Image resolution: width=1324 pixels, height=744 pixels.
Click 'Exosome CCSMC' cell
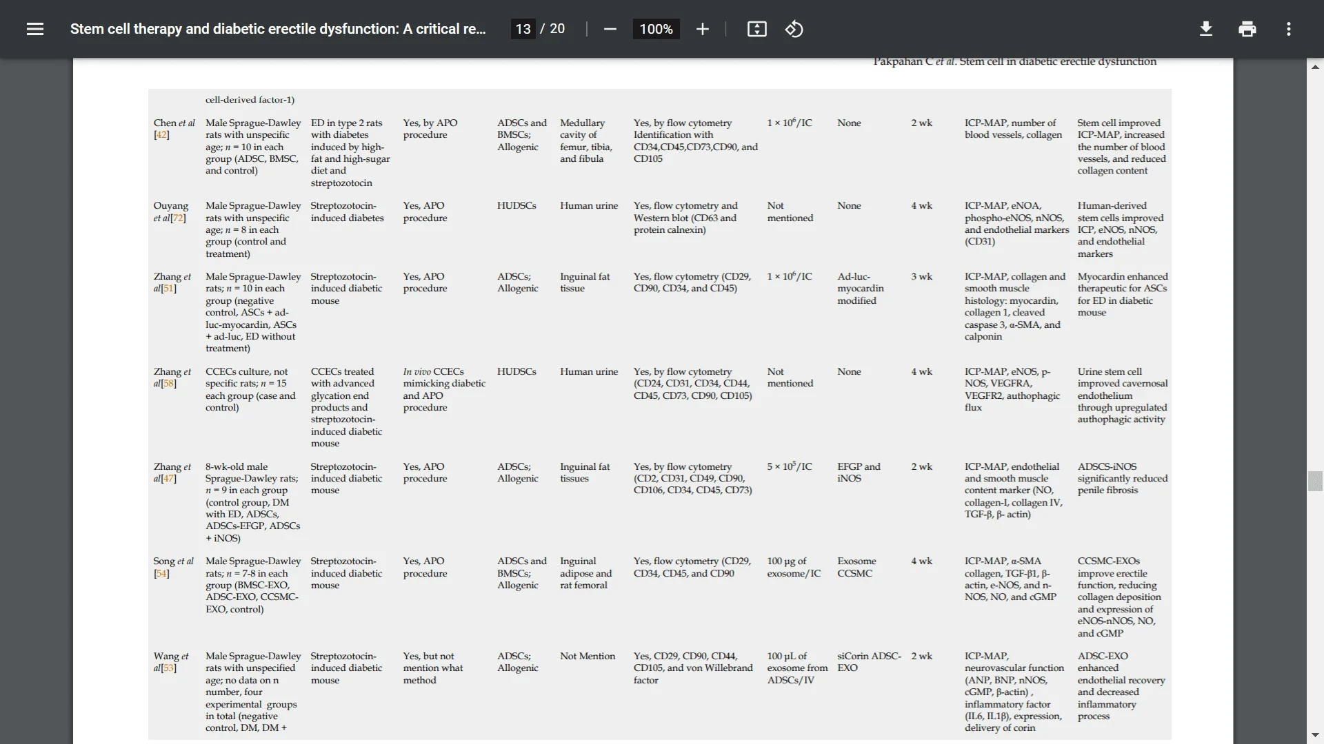pyautogui.click(x=856, y=567)
